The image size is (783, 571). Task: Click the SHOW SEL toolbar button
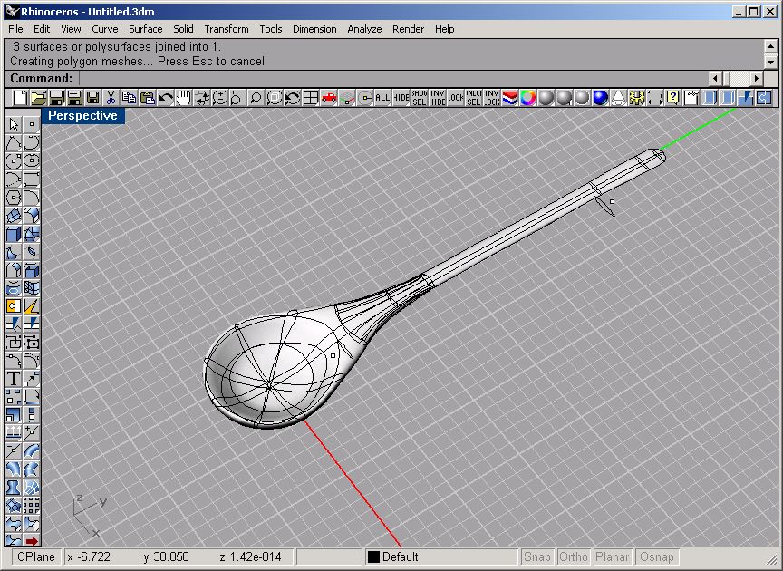(x=419, y=97)
